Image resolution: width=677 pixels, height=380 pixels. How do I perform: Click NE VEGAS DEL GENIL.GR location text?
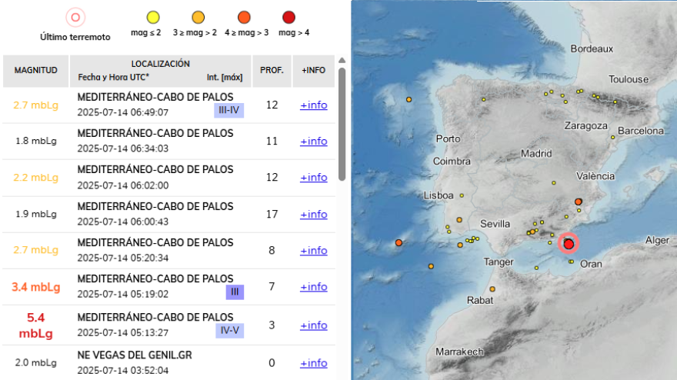[x=135, y=355]
